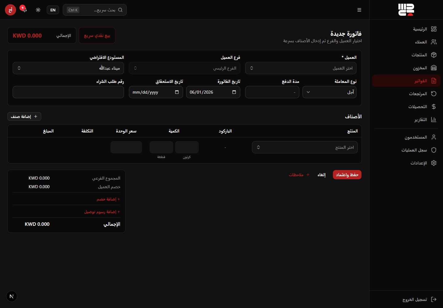The height and width of the screenshot is (308, 443).
Task: Click the فاتورة جديدة page title
Action: [346, 34]
